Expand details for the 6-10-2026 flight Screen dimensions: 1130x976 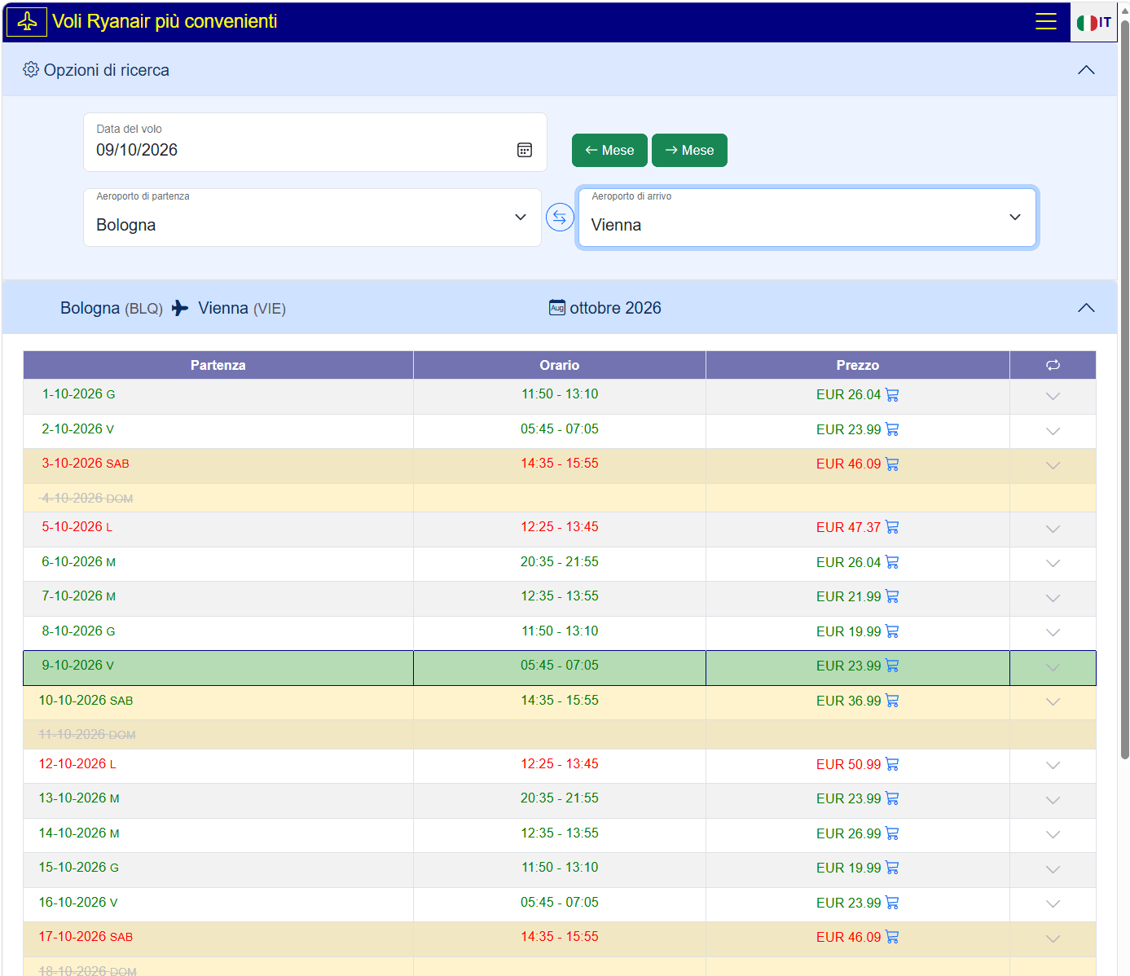click(x=1053, y=564)
